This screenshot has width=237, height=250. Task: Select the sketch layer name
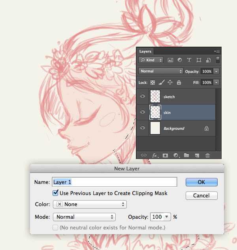coord(169,97)
